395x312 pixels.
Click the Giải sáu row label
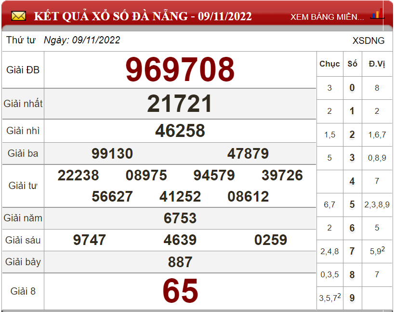pyautogui.click(x=23, y=240)
